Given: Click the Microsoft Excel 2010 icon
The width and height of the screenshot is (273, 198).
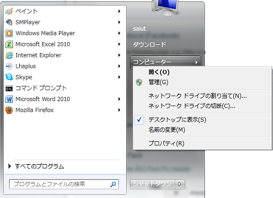Looking at the screenshot, I should click(x=9, y=44).
